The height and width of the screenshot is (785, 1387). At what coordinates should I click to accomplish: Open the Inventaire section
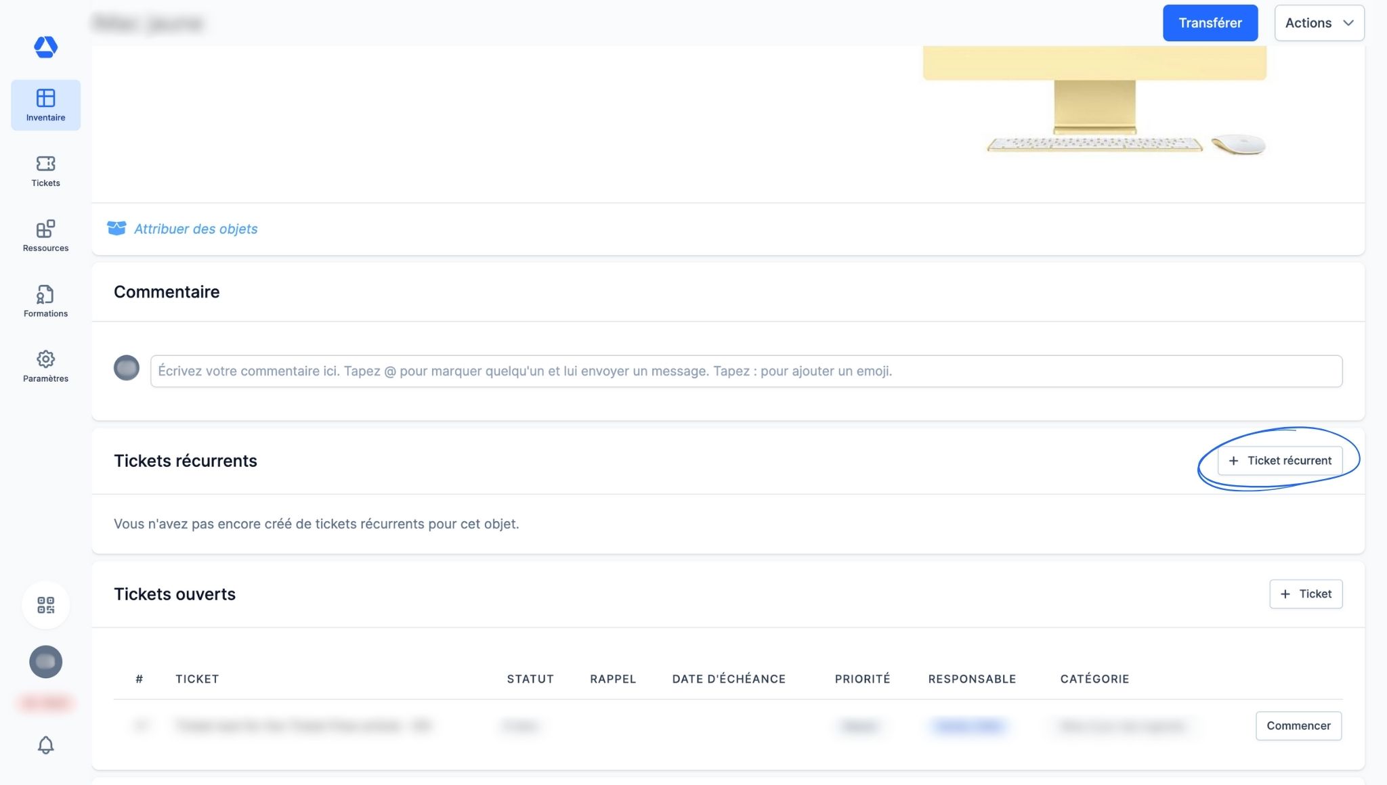[x=45, y=105]
